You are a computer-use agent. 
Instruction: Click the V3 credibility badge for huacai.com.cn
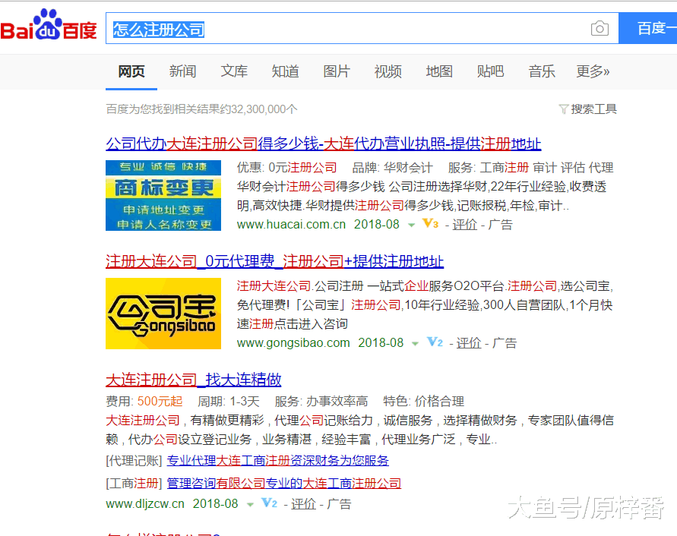(431, 224)
